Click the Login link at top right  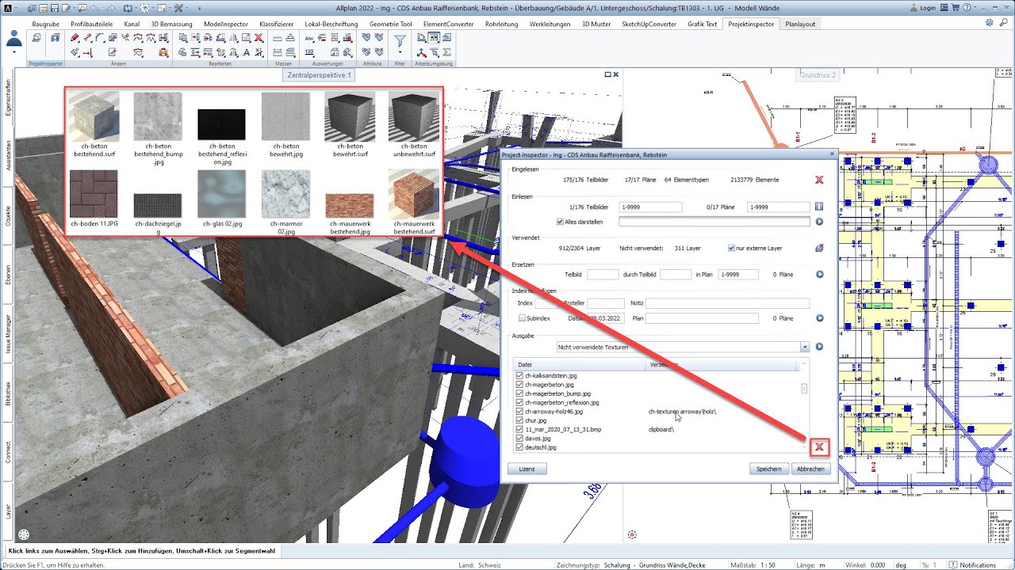pyautogui.click(x=929, y=6)
